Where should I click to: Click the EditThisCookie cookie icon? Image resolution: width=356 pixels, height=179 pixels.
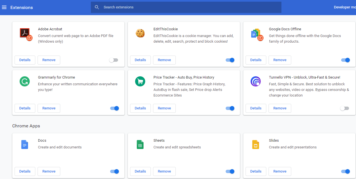coord(140,33)
